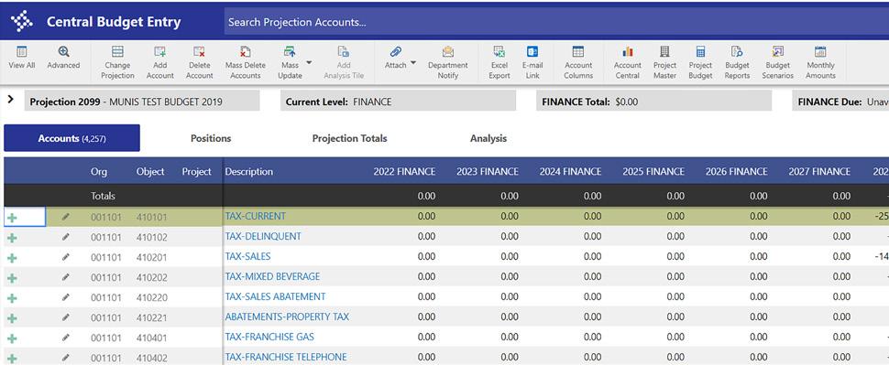Click the Search Projection Accounts field

pyautogui.click(x=556, y=22)
